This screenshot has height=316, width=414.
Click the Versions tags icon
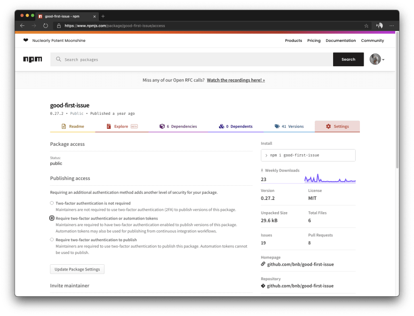(277, 126)
